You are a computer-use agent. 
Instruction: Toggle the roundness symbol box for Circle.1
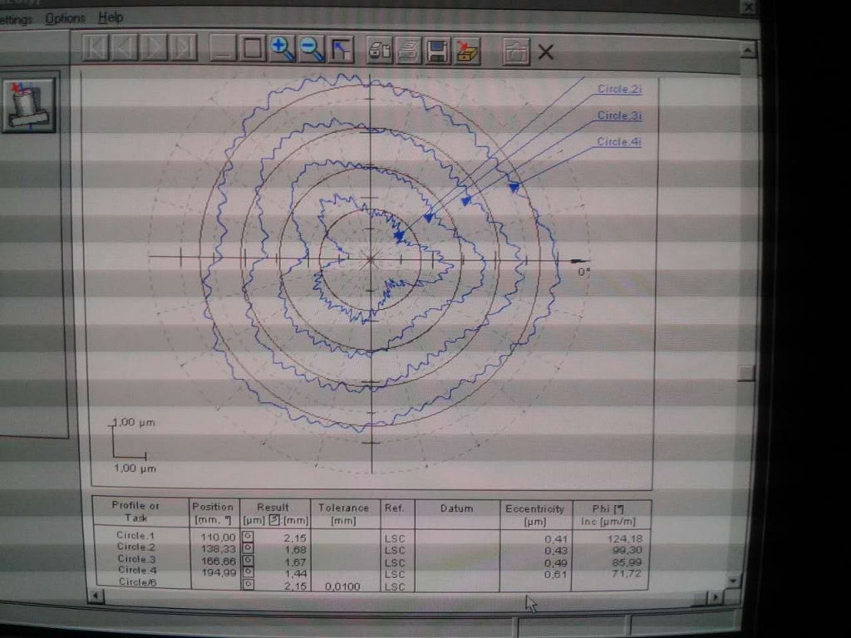click(x=247, y=538)
